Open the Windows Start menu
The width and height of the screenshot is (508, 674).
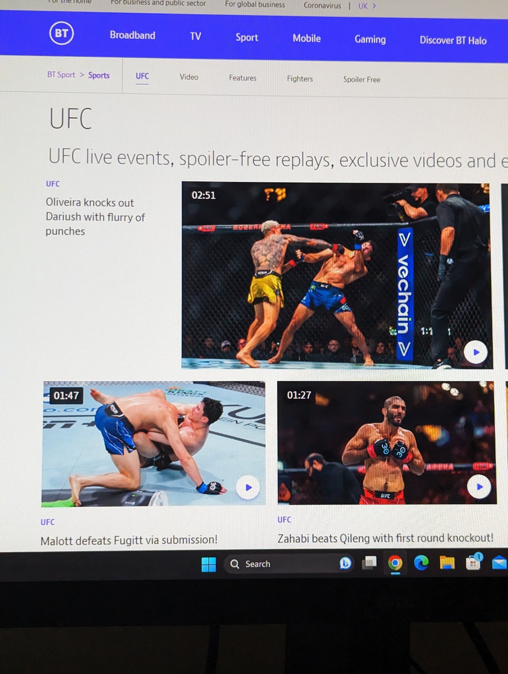(x=209, y=564)
